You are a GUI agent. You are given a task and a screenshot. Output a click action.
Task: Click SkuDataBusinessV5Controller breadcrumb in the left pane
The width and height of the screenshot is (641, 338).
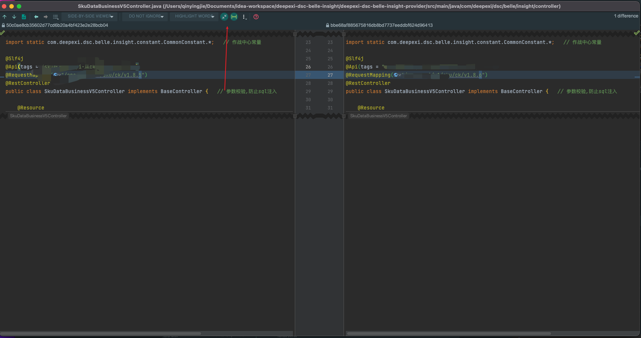[38, 116]
